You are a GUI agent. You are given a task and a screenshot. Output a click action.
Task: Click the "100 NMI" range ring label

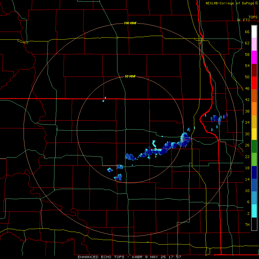pyautogui.click(x=130, y=23)
